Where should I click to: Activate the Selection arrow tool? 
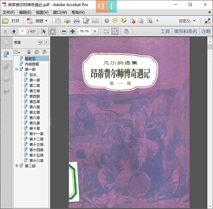click(44, 31)
